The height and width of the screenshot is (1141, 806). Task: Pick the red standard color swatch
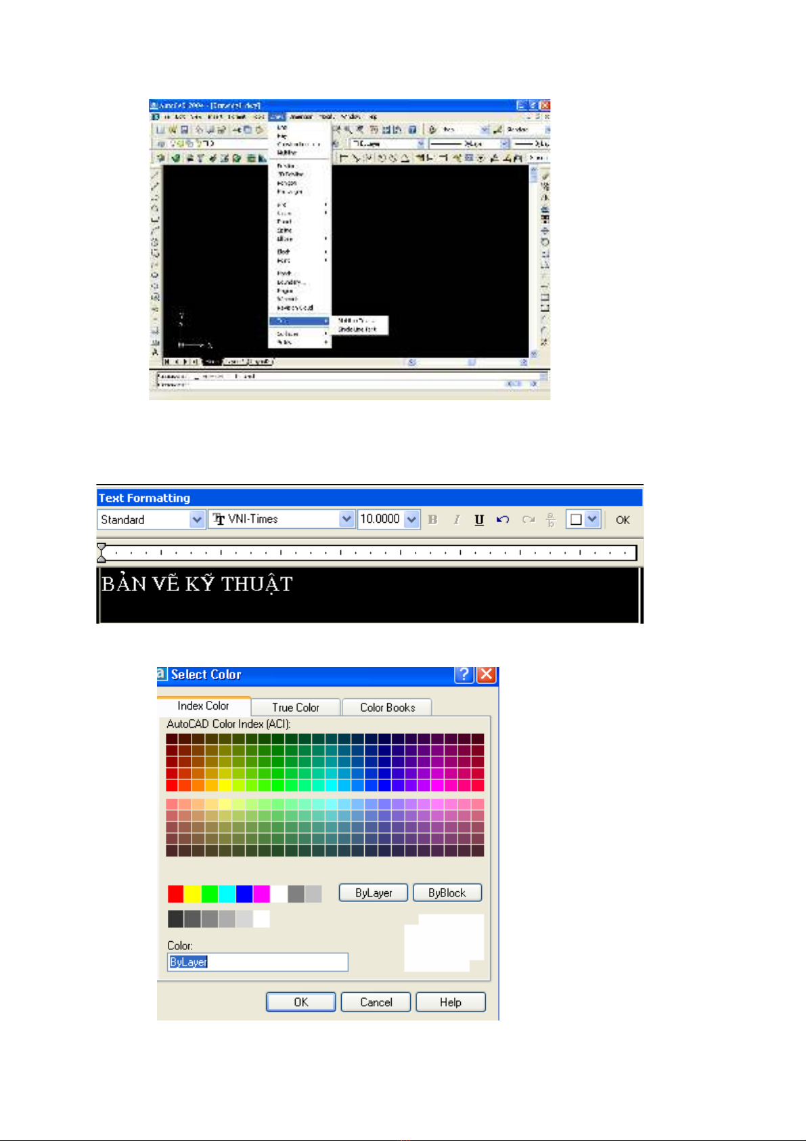175,894
